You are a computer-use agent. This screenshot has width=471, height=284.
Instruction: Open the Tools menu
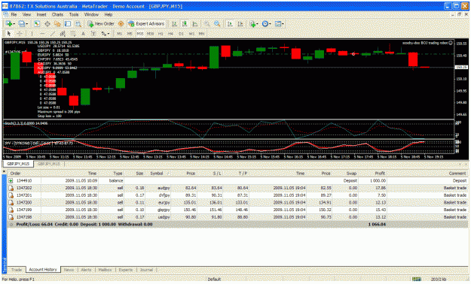pyautogui.click(x=74, y=14)
